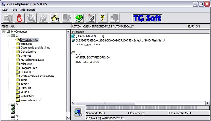Collapse the C: drive tree node
Image resolution: width=211 pixels, height=121 pixels.
tap(8, 36)
